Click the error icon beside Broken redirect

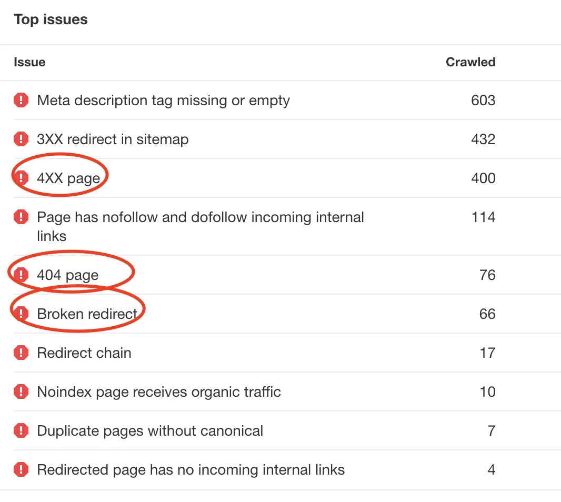click(21, 314)
